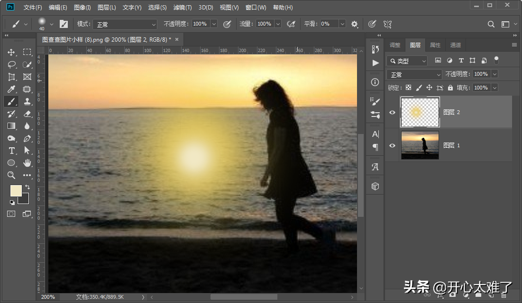Select the Hand tool

[27, 163]
